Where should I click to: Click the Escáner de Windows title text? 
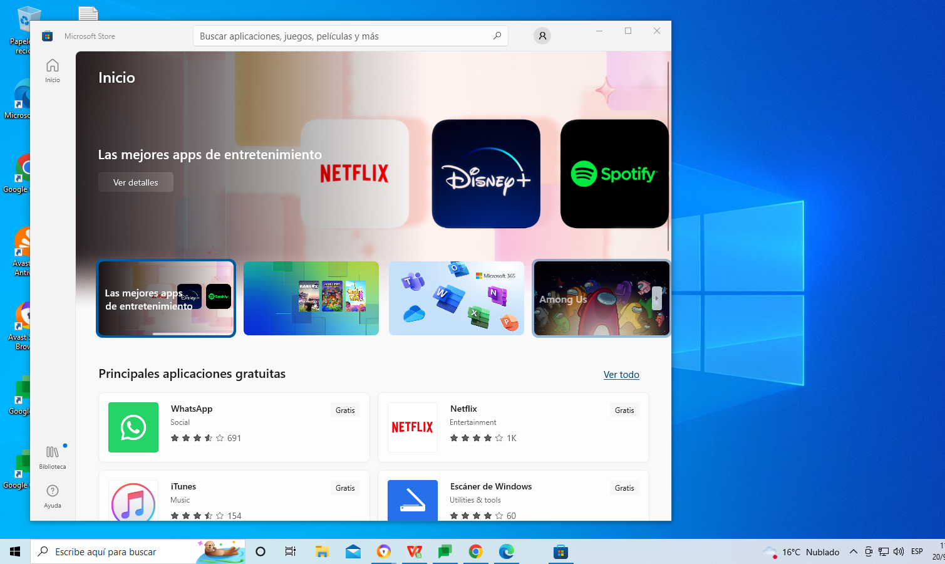(491, 486)
